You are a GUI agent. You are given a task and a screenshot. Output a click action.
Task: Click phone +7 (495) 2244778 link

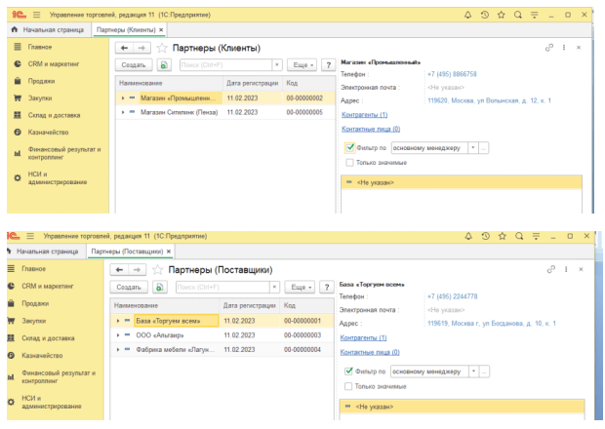click(452, 296)
